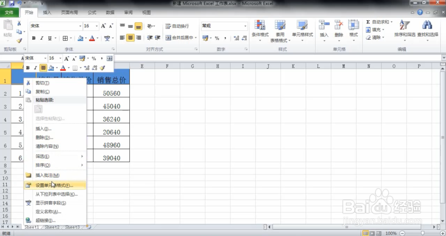Click the Help question mark icon
The width and height of the screenshot is (446, 236).
420,12
